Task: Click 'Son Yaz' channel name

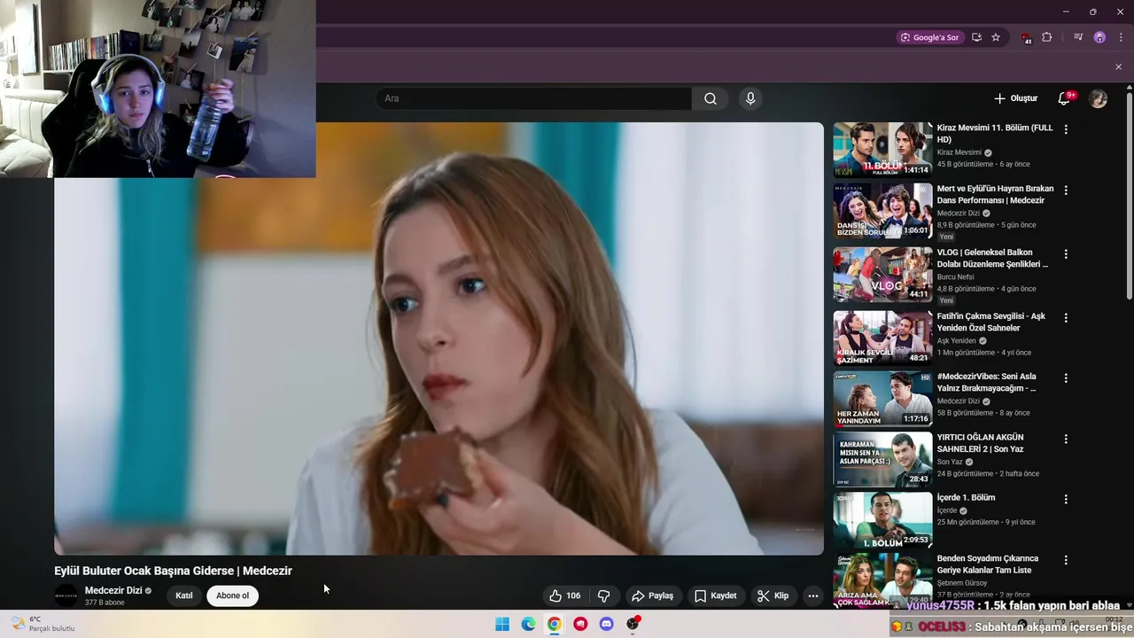Action: [x=950, y=462]
